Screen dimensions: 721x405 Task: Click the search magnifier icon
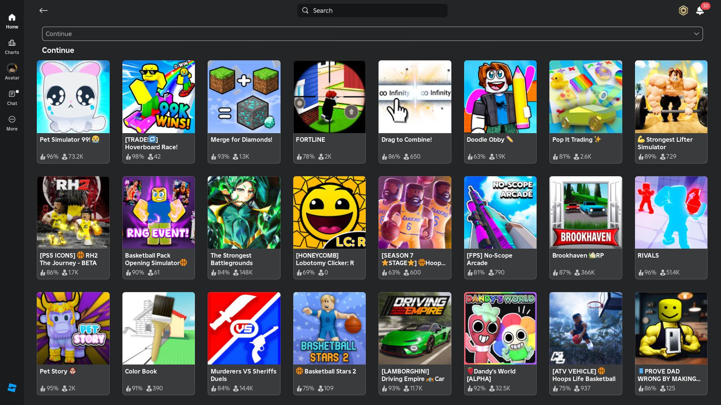305,10
